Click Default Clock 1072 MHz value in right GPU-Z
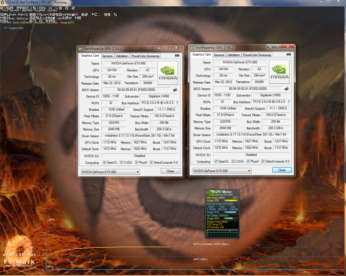Viewport: 346px width, 276px height. [x=221, y=148]
